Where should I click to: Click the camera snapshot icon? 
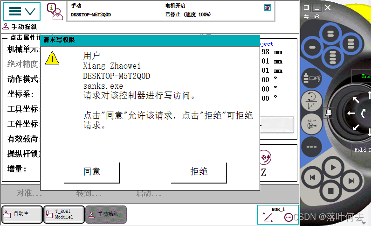coord(317,16)
